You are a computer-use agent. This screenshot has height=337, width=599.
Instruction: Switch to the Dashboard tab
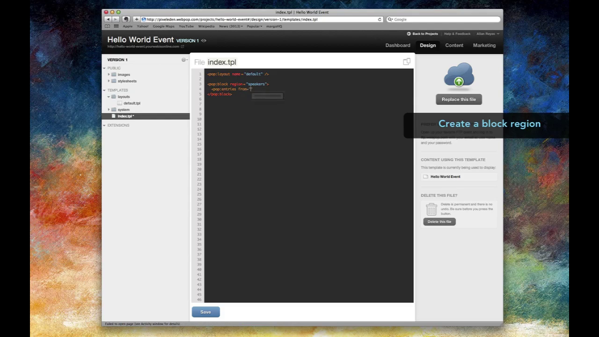tap(398, 45)
